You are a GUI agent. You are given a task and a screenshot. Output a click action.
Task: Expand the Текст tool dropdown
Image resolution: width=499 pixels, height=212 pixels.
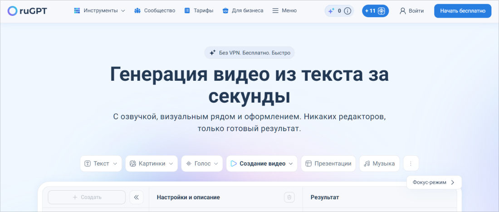101,163
